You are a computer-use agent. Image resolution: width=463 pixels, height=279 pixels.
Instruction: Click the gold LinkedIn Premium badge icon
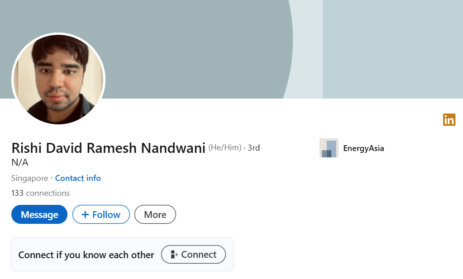click(x=449, y=120)
